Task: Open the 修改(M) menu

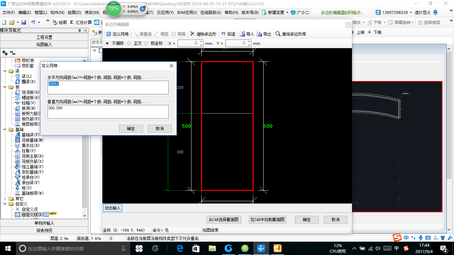Action: 92,13
